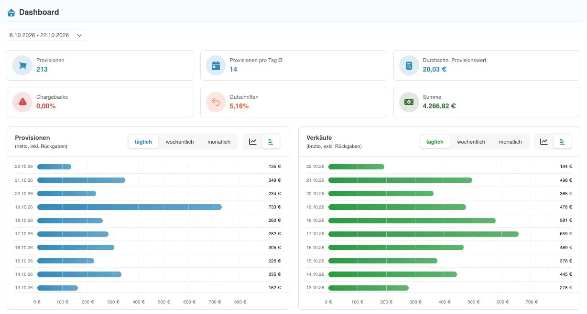The image size is (587, 314).
Task: Click the Verkäufe chart title
Action: (x=319, y=138)
